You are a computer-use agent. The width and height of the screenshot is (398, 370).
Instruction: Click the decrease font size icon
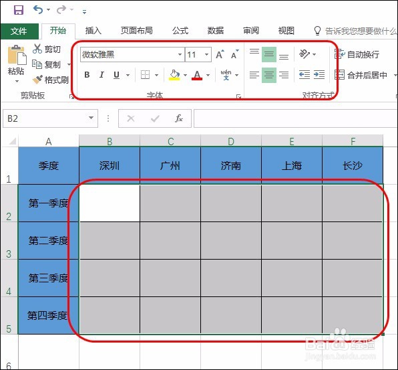point(235,54)
